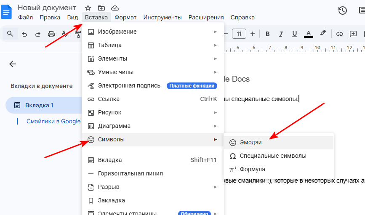Open the Расширения menu
This screenshot has width=365, height=215.
206,17
